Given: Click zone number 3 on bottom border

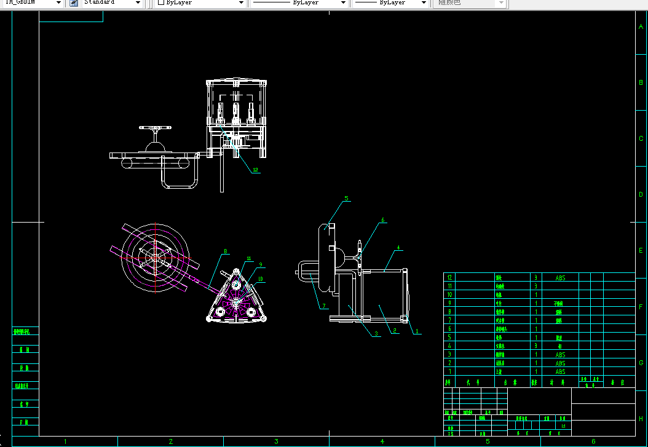Looking at the screenshot, I should tap(277, 441).
